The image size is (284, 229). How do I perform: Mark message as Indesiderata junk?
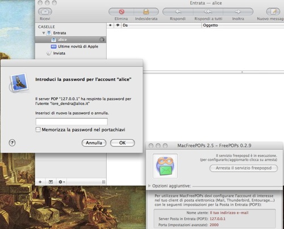[146, 11]
